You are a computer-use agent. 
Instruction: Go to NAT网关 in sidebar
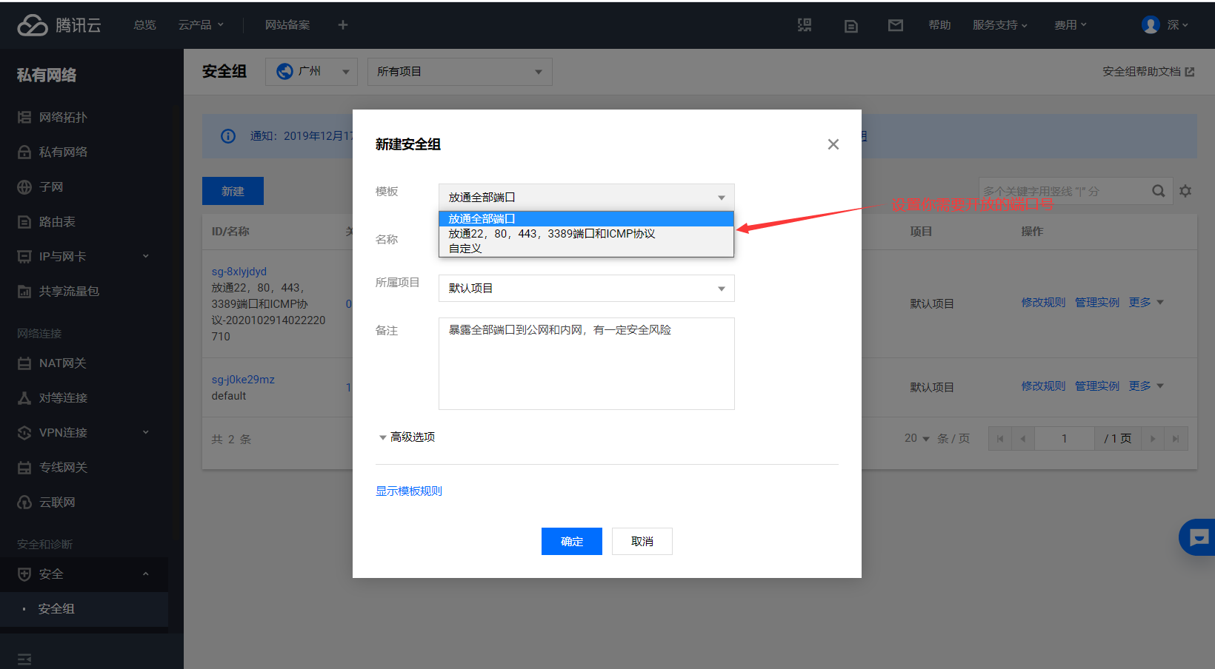click(x=62, y=363)
